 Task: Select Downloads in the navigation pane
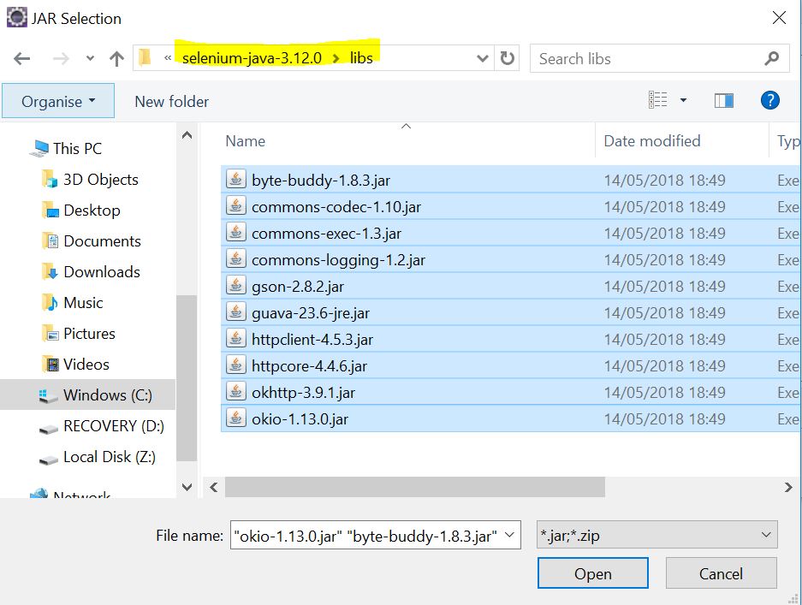(101, 272)
